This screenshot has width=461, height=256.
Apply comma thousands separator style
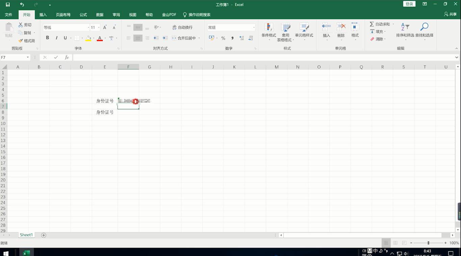(232, 38)
